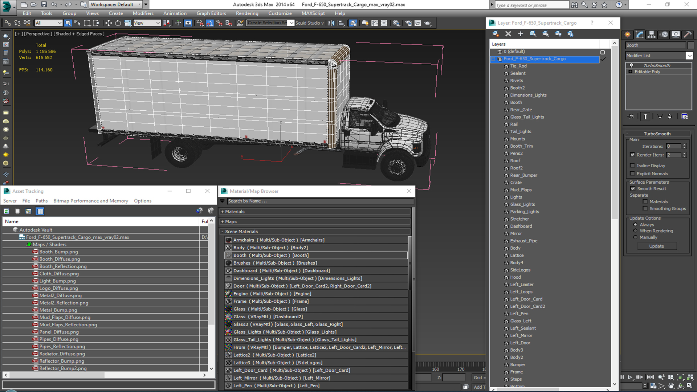
Task: Open the Motion command panel tab
Action: 664,34
